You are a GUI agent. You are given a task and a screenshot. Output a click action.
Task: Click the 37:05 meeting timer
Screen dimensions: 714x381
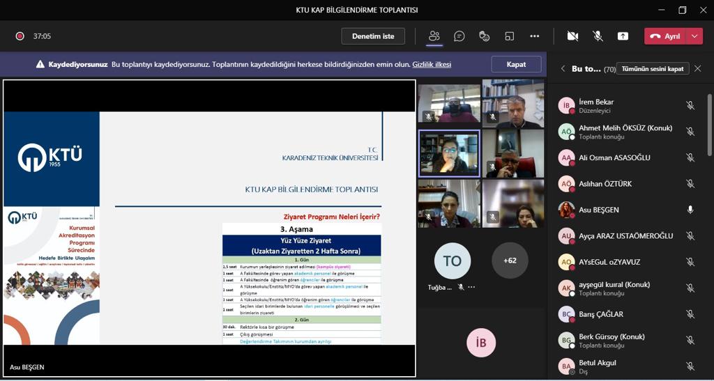click(42, 36)
